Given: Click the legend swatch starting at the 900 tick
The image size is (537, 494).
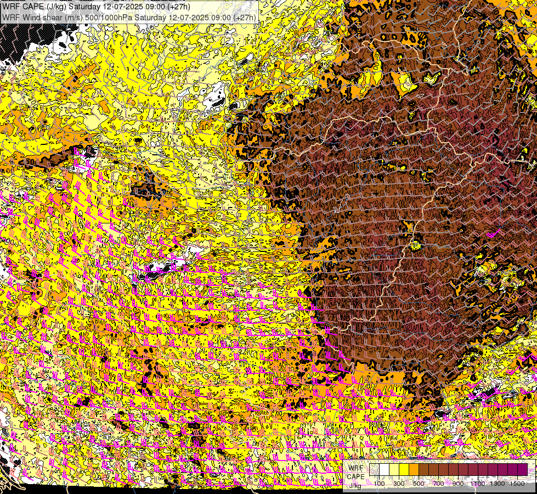Looking at the screenshot, I should tap(463, 470).
